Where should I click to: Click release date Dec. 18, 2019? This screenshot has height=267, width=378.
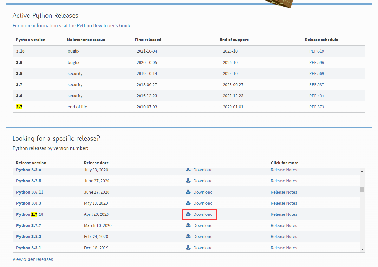96,247
